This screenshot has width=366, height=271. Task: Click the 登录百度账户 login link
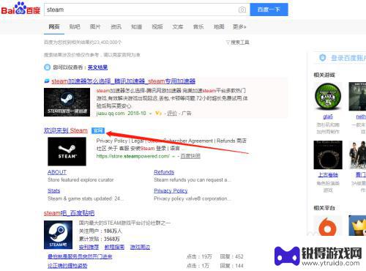[x=348, y=58]
